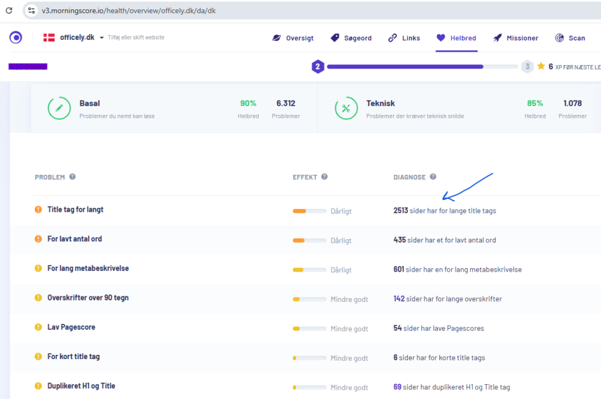Click '435 sider har et for lavt antal ord'

pos(445,241)
